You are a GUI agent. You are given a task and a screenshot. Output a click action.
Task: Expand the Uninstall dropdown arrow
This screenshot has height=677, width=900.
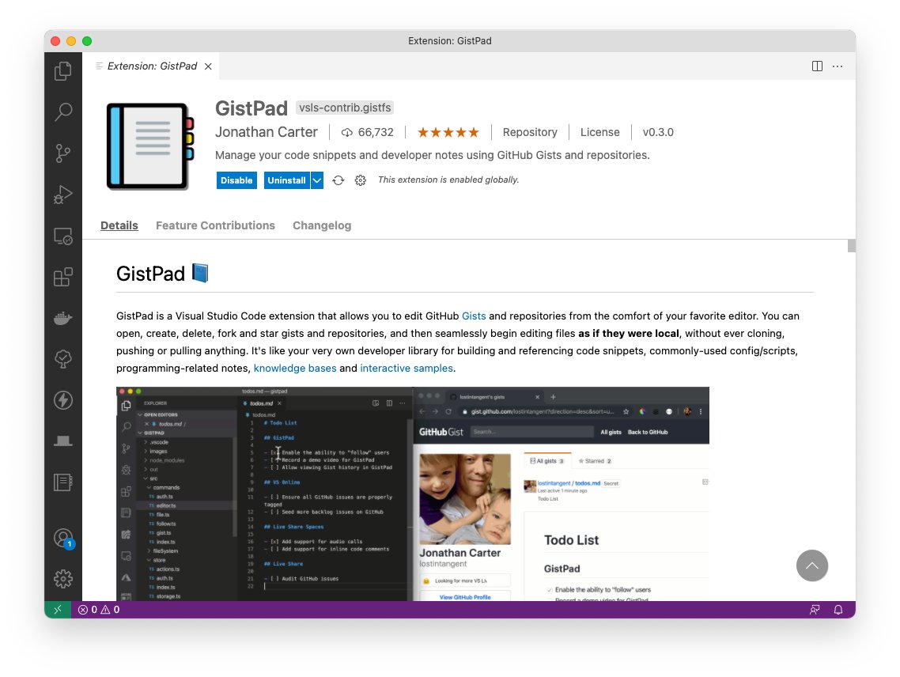[317, 180]
